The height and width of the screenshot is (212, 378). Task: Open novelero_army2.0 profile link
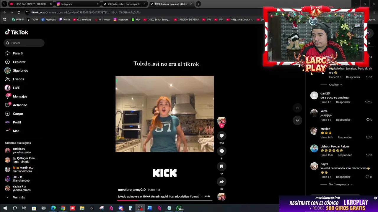pos(132,190)
